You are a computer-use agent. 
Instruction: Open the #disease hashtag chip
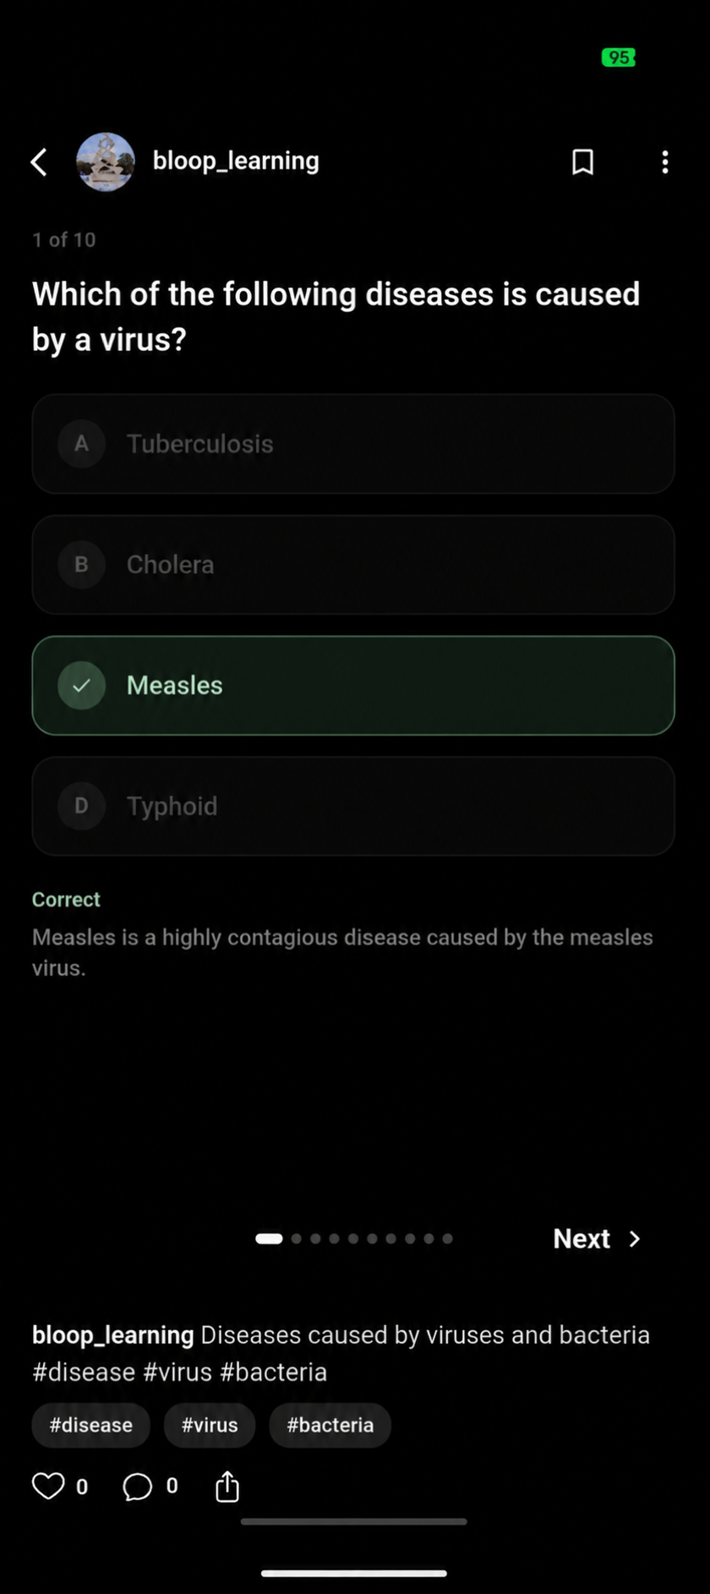pyautogui.click(x=91, y=1425)
